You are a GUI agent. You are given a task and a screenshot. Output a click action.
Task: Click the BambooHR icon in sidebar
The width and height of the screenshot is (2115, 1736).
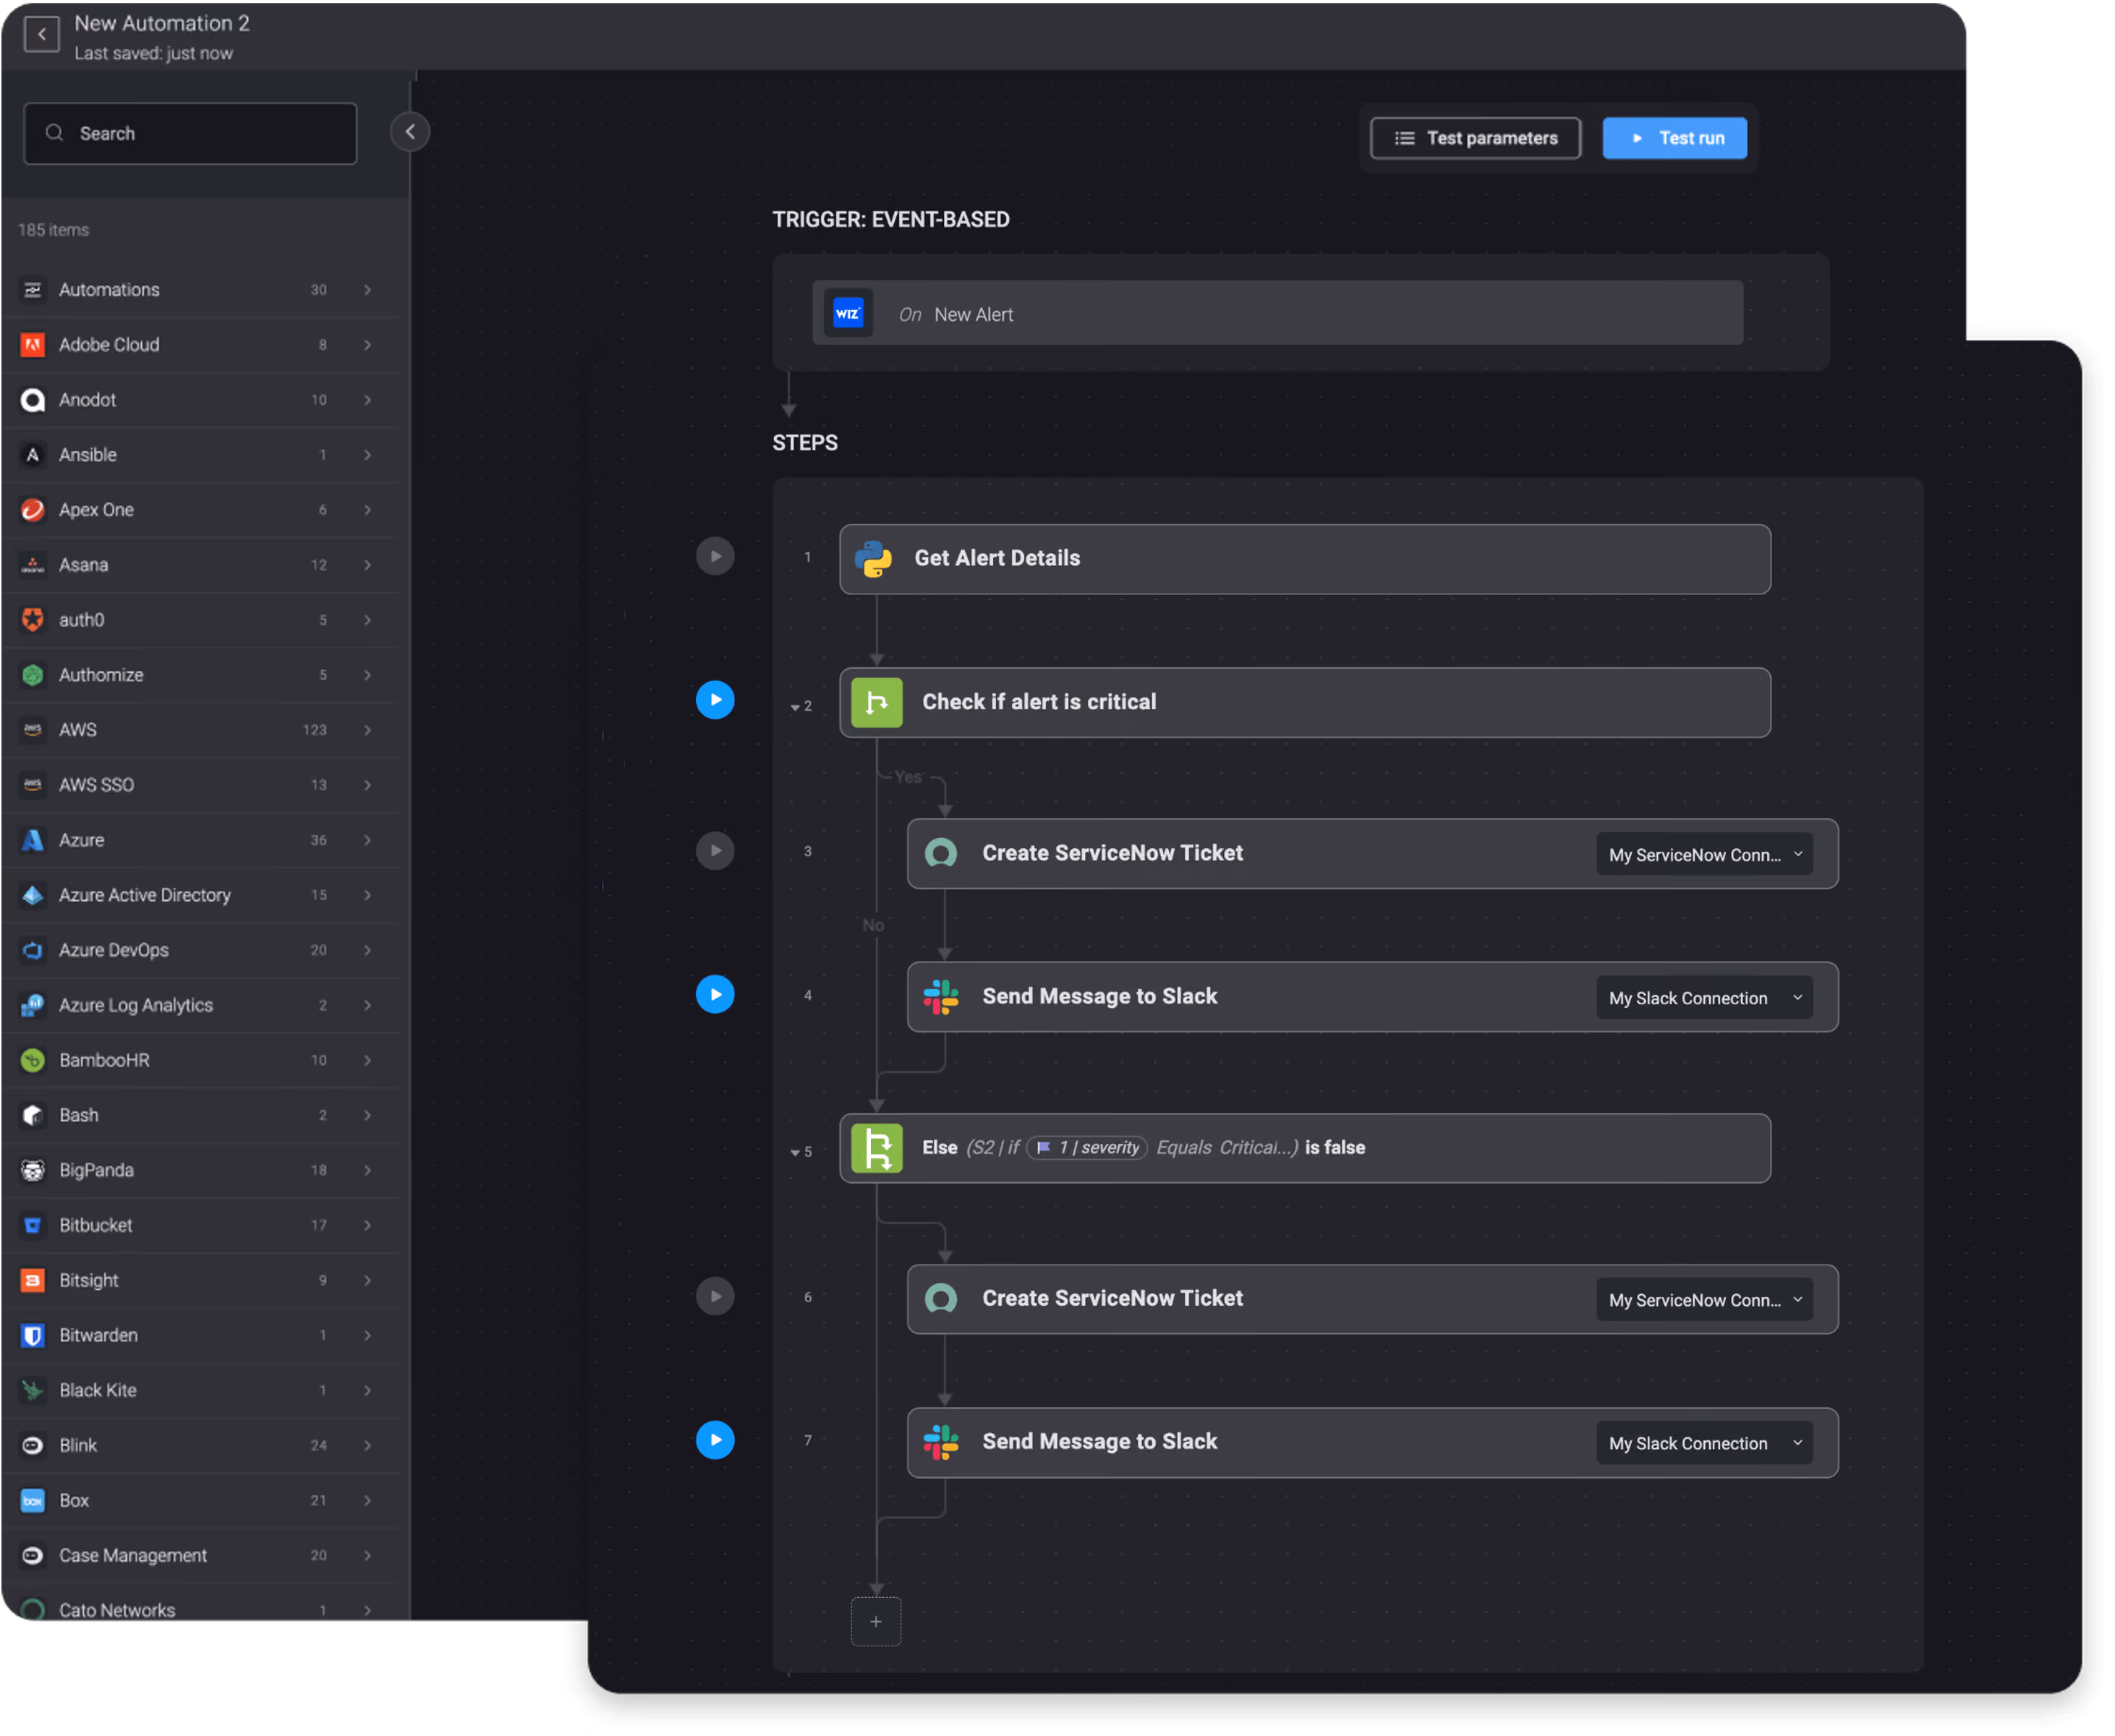tap(33, 1061)
